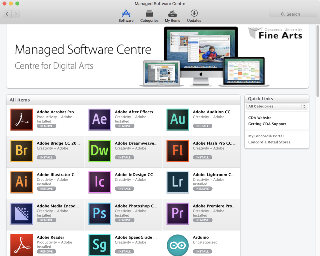Image resolution: width=320 pixels, height=256 pixels.
Task: Install Arduino
Action: 202,251
